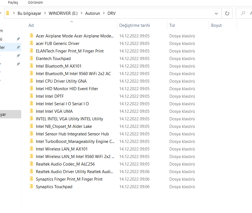Select 'Intel CPU Driver Utility GNA' name
Image resolution: width=252 pixels, height=213 pixels.
coord(61,81)
